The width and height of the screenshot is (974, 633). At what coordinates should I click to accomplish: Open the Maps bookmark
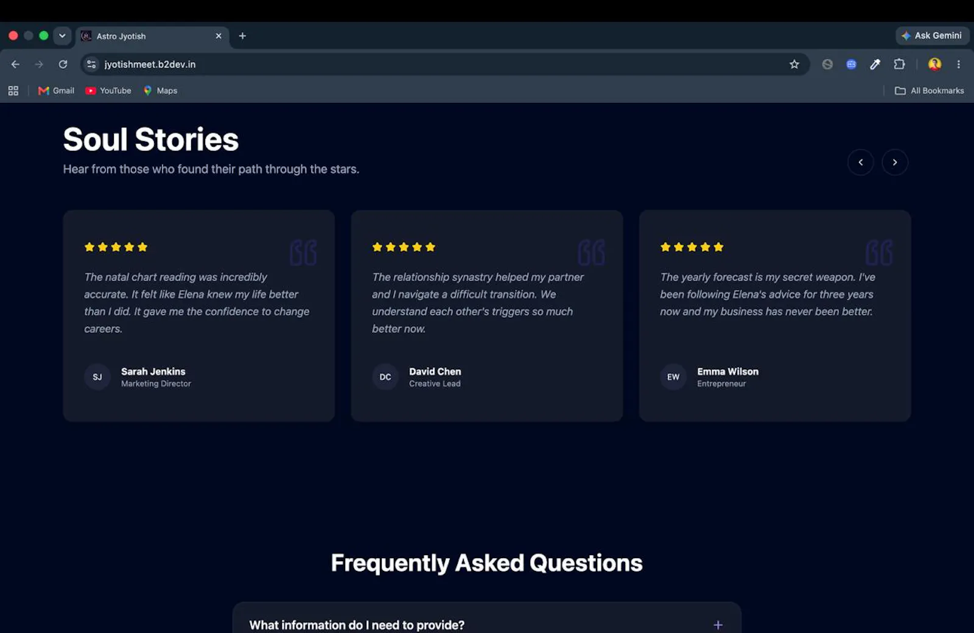pos(161,91)
